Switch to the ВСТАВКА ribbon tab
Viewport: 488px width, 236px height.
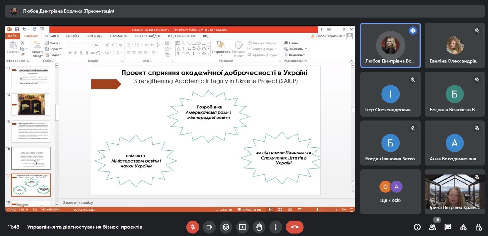(52, 36)
